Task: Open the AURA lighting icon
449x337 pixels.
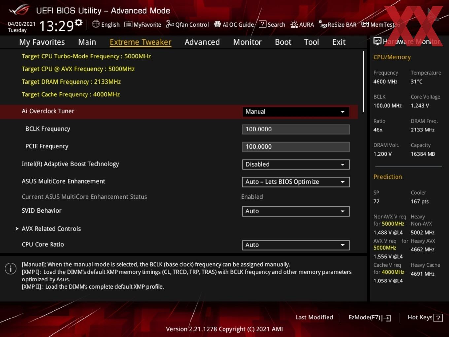Action: 294,24
